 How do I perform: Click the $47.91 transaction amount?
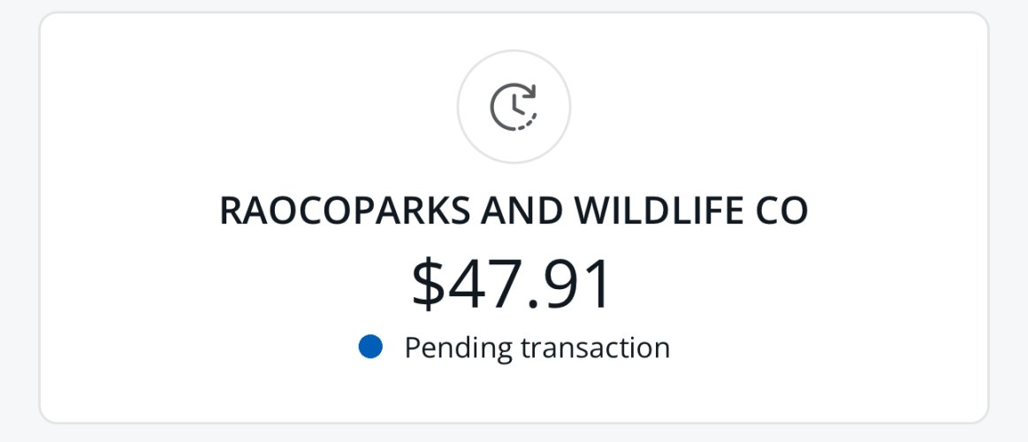point(512,285)
